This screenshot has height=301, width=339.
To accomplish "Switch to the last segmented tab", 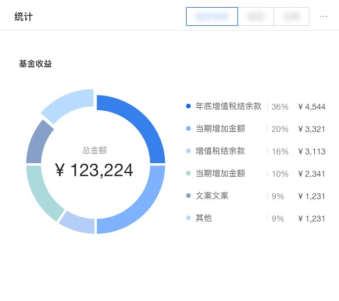I will pos(291,16).
